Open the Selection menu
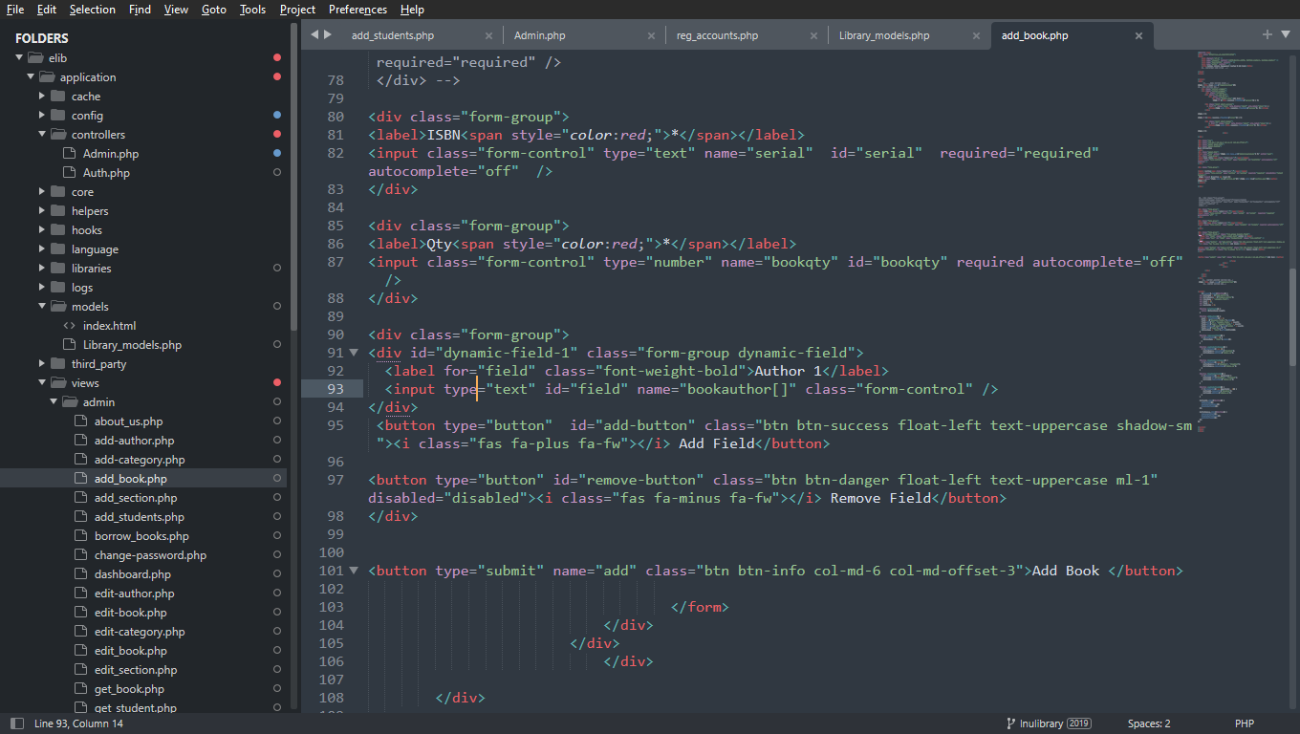 click(x=93, y=10)
